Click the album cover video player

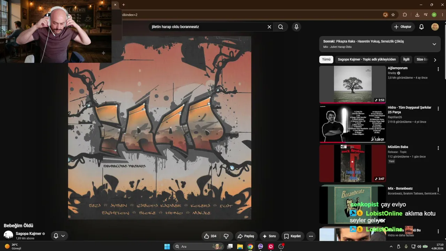(160, 128)
